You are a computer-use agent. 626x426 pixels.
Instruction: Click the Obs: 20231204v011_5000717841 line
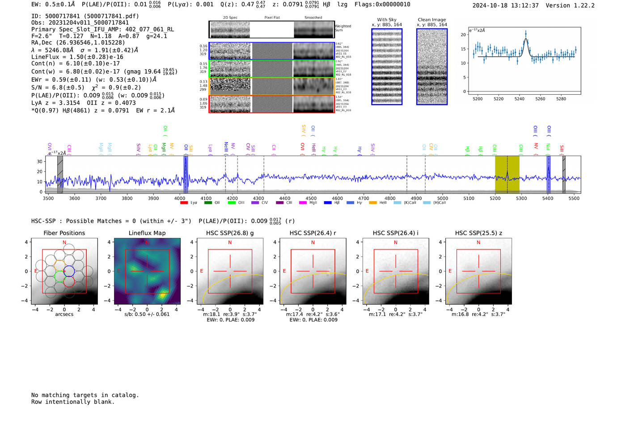pos(80,23)
